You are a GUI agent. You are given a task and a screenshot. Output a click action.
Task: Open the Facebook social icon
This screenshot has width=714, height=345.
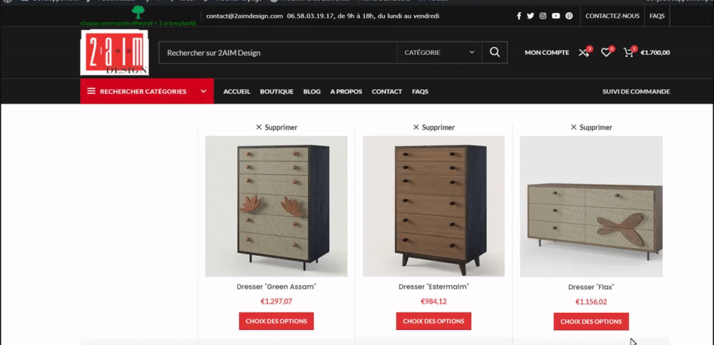518,16
